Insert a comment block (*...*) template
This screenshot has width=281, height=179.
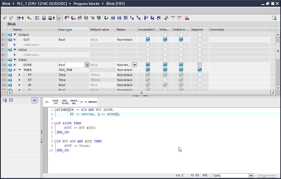click(83, 102)
